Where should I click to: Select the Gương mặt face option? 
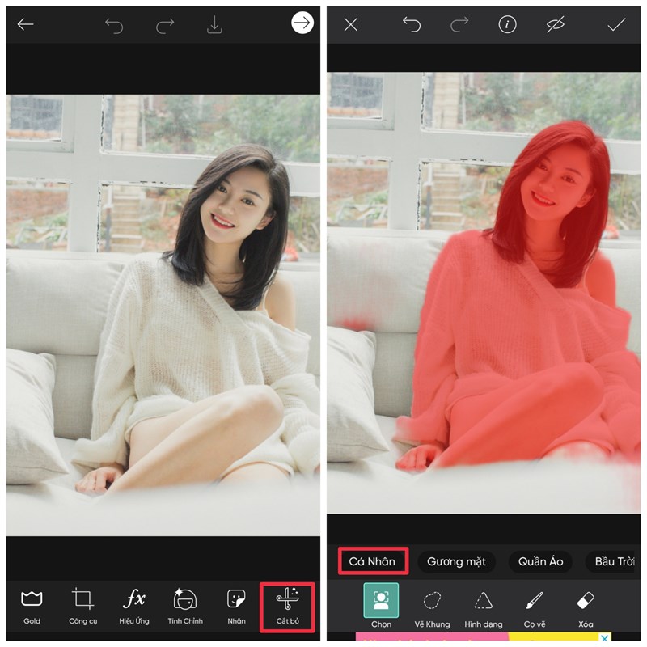pyautogui.click(x=456, y=561)
